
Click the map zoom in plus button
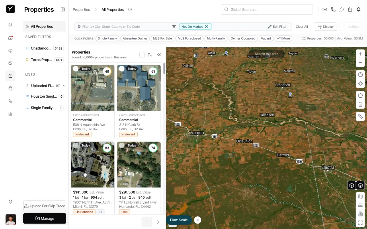(360, 54)
